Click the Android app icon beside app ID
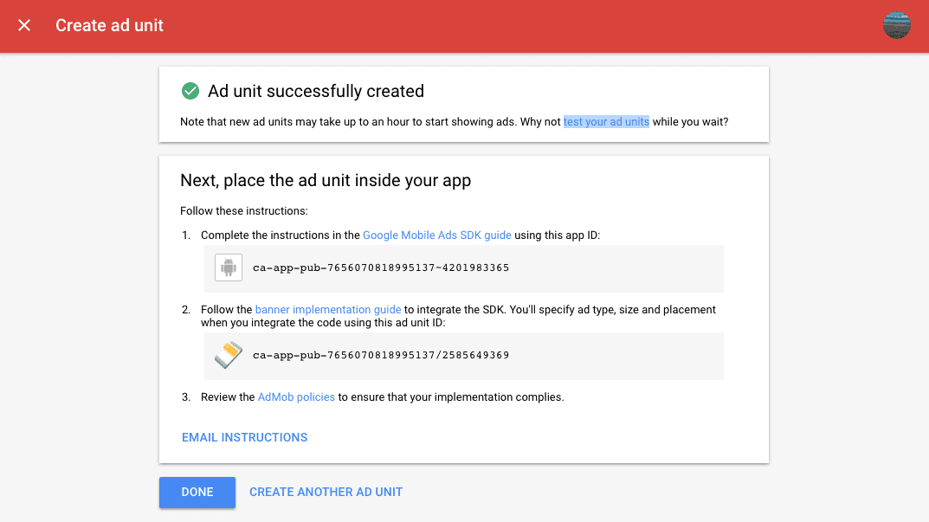This screenshot has width=929, height=522. pos(228,267)
